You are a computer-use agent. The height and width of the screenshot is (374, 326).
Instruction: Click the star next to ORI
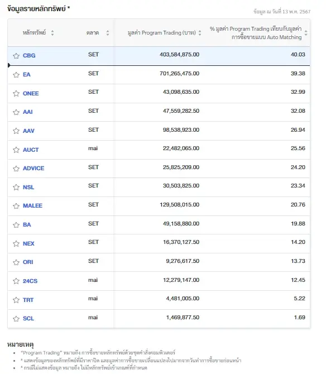tap(16, 262)
